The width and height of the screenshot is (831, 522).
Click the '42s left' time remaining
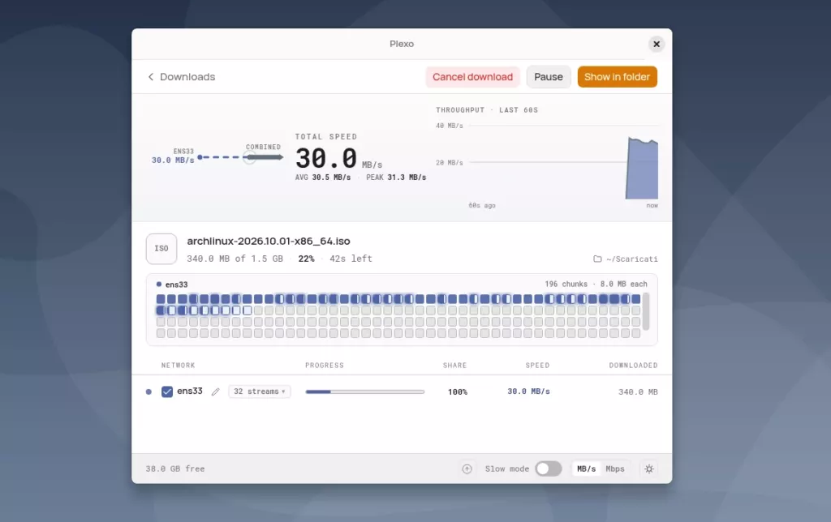coord(351,259)
